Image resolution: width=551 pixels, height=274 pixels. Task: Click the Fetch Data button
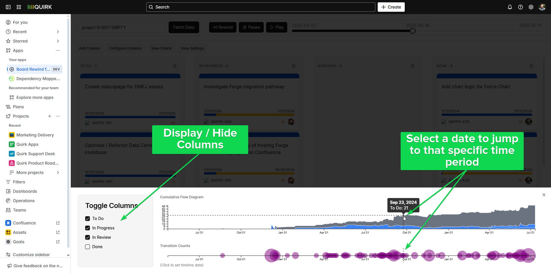[184, 27]
